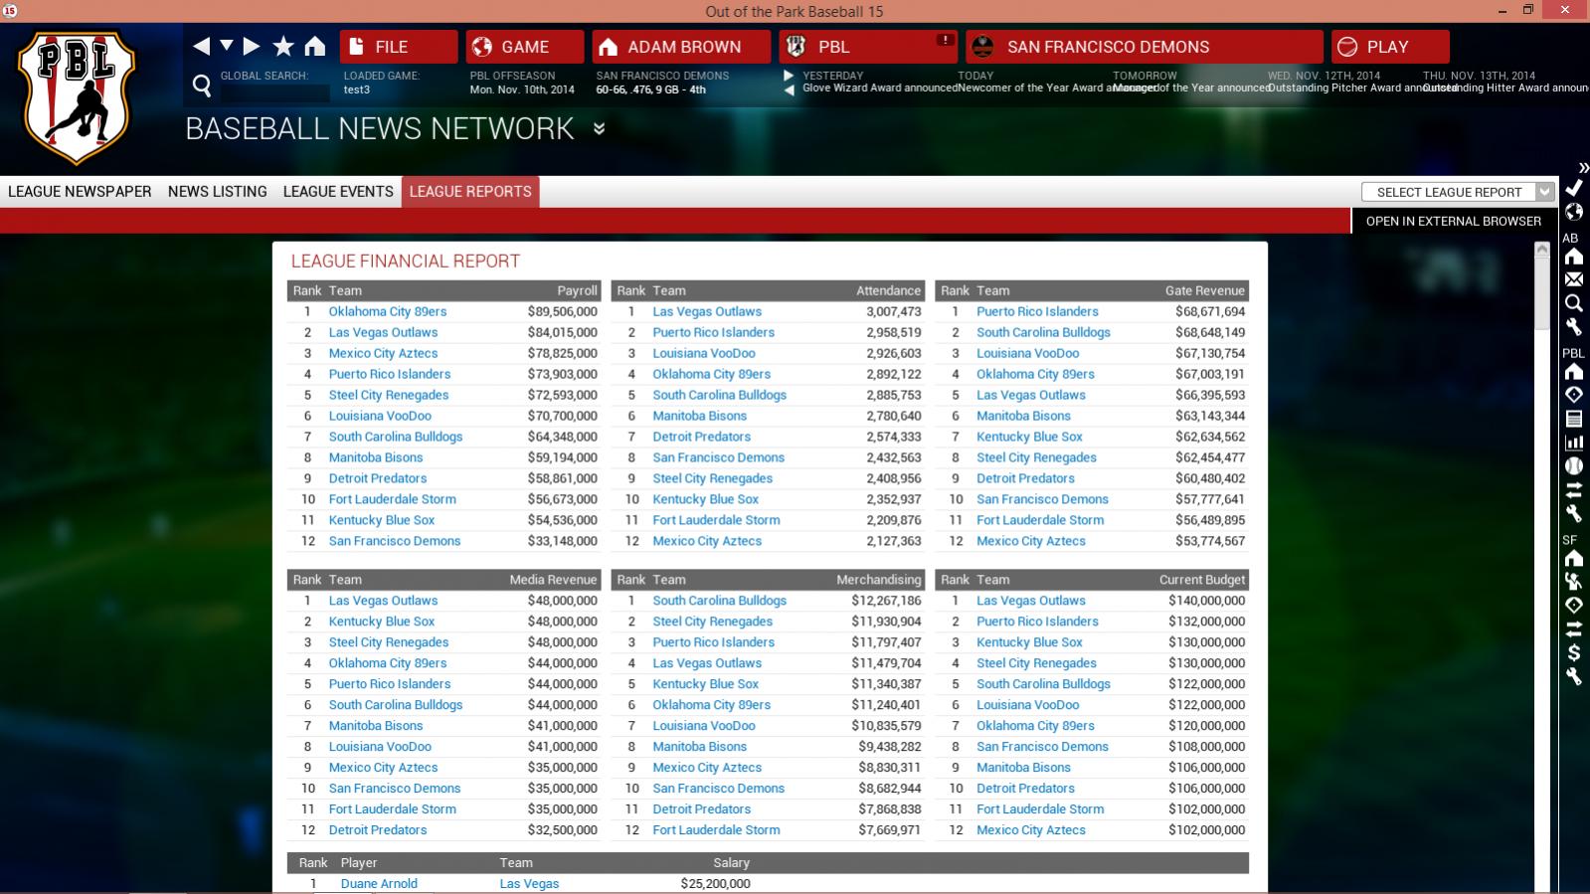Click the report scrollbar up arrow
Screen dimensions: 1590x894
[1542, 250]
